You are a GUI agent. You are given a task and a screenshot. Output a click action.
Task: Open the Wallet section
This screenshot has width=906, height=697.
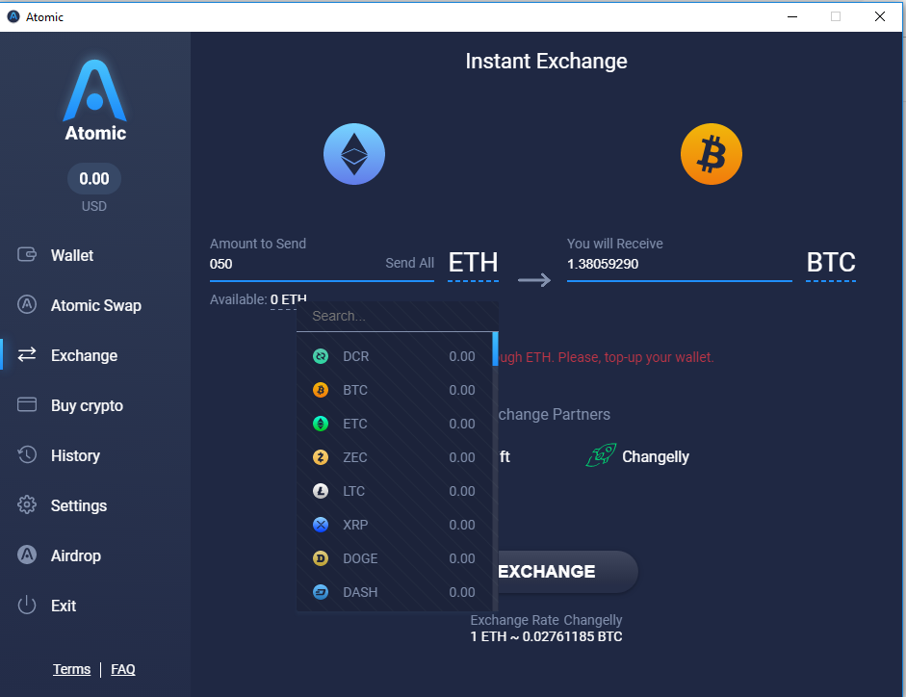[x=72, y=255]
